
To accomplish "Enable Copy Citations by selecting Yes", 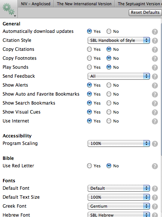I will click(x=89, y=49).
